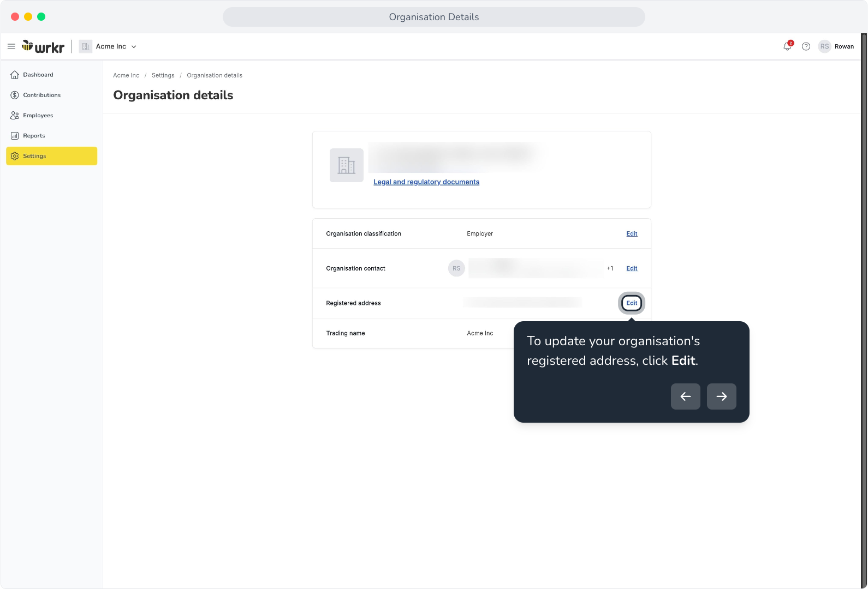Image resolution: width=868 pixels, height=589 pixels.
Task: Click the organisation building placeholder image
Action: (x=347, y=165)
